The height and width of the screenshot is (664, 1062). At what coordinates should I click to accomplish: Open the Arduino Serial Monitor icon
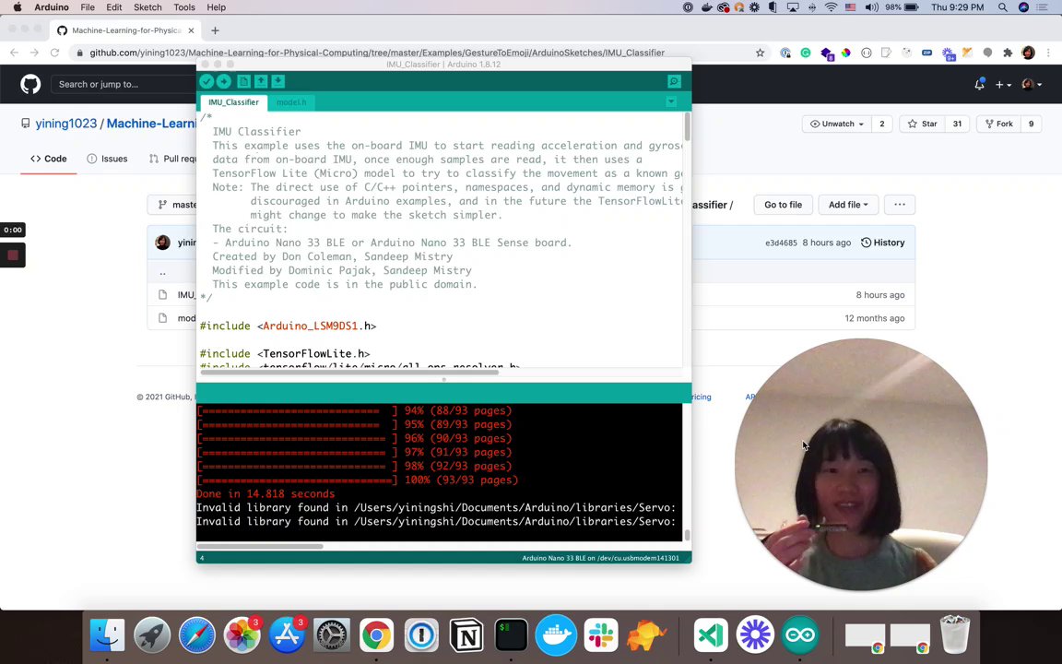pos(674,81)
